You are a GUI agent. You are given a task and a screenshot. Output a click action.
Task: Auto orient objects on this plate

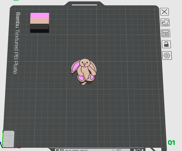tap(165, 22)
